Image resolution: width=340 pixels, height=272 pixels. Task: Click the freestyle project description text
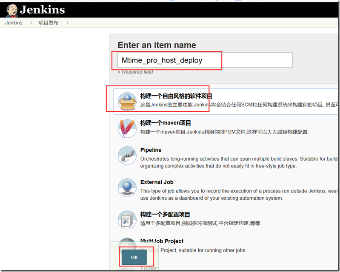click(239, 105)
